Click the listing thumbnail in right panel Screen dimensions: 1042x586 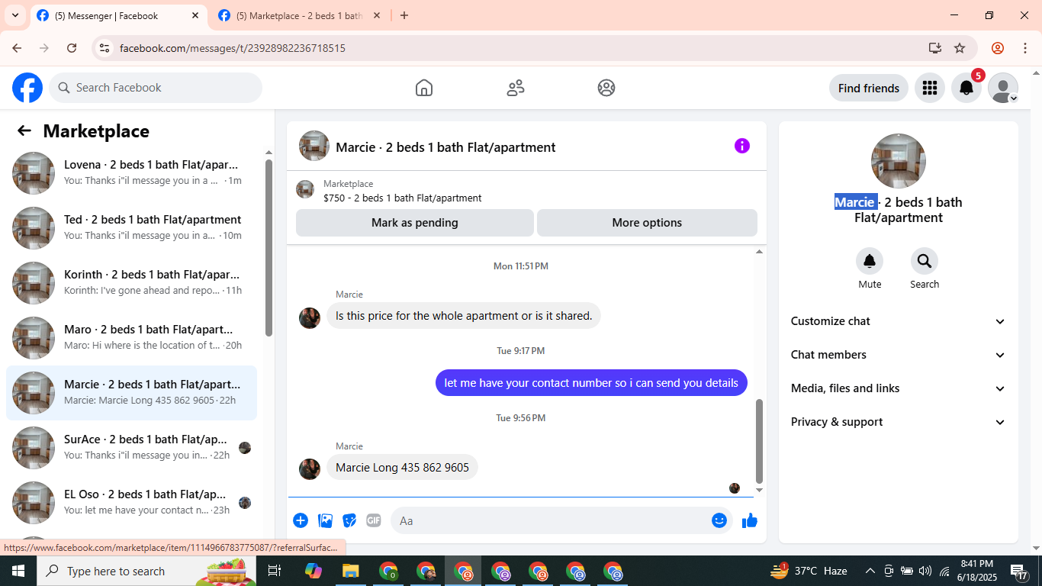point(899,161)
